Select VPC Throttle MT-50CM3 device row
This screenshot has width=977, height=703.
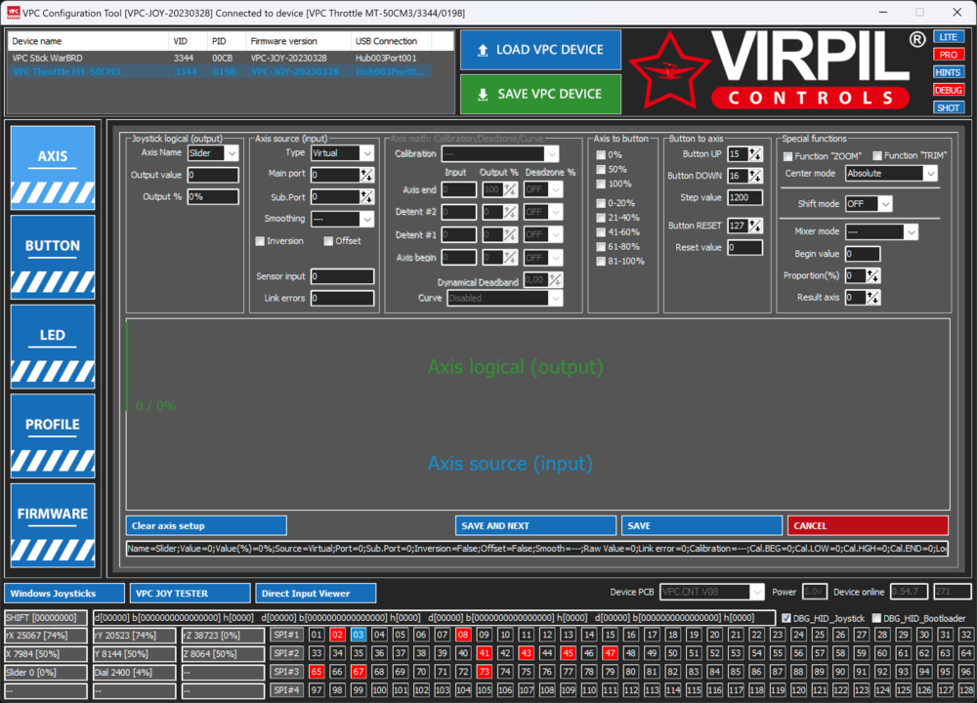point(219,71)
